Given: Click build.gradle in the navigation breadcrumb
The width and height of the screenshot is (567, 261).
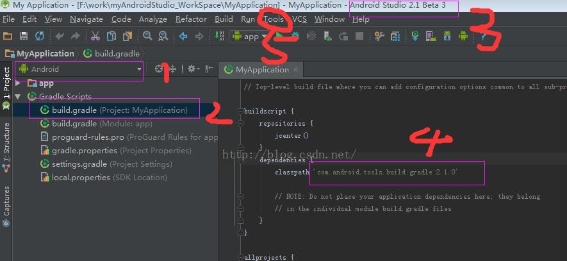Looking at the screenshot, I should (x=111, y=54).
